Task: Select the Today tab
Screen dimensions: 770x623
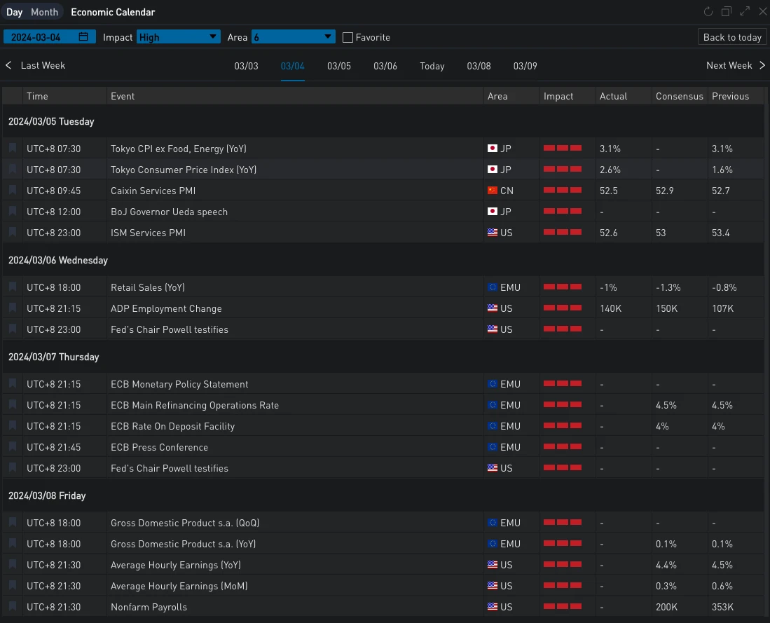Action: pos(432,67)
